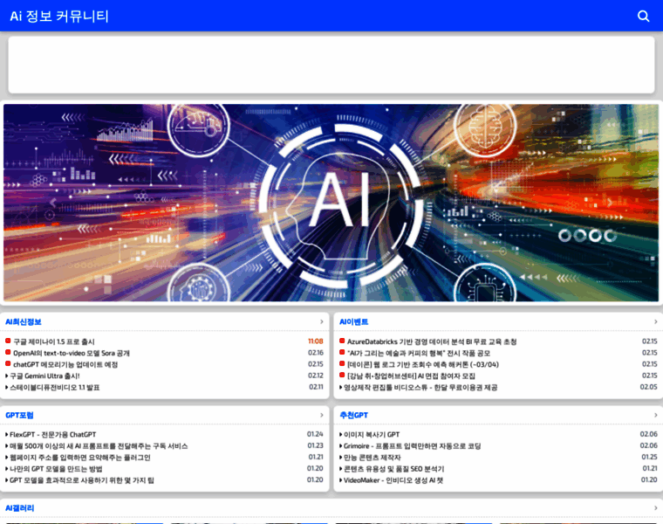Click the AI banner image

pyautogui.click(x=331, y=203)
